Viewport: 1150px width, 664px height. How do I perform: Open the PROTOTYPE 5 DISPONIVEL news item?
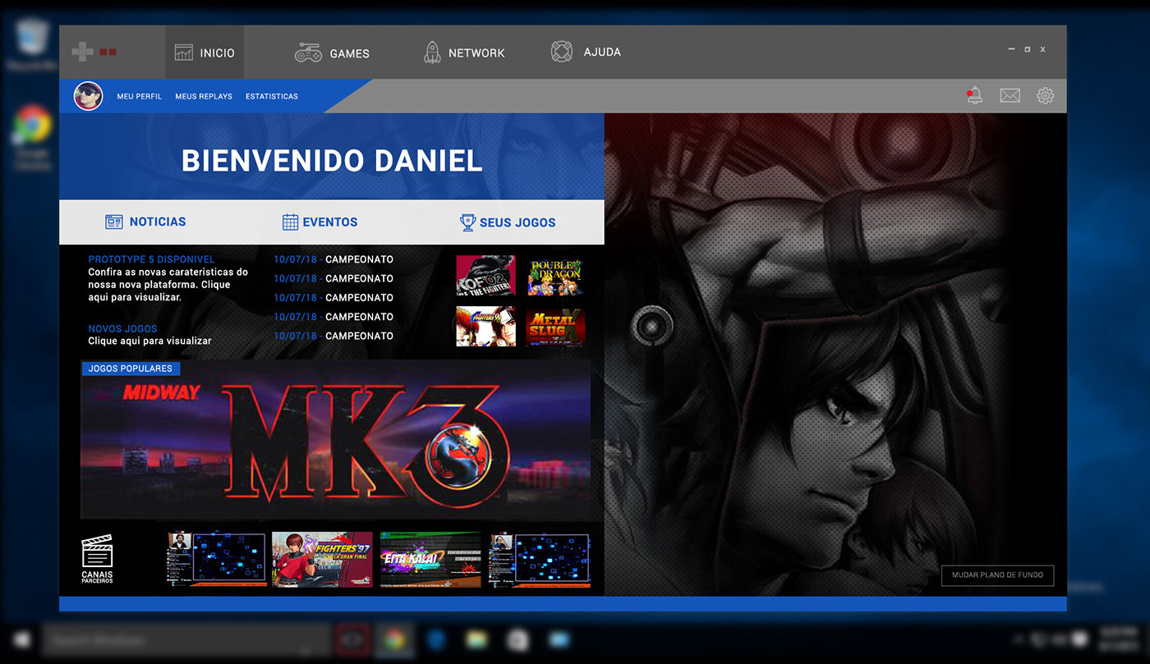click(x=151, y=259)
